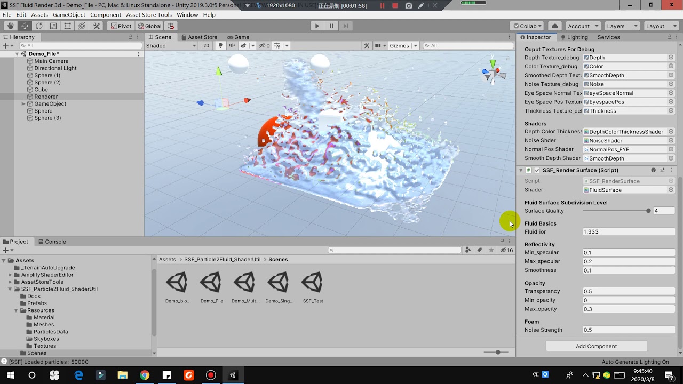
Task: Open the Layers dropdown
Action: (622, 26)
